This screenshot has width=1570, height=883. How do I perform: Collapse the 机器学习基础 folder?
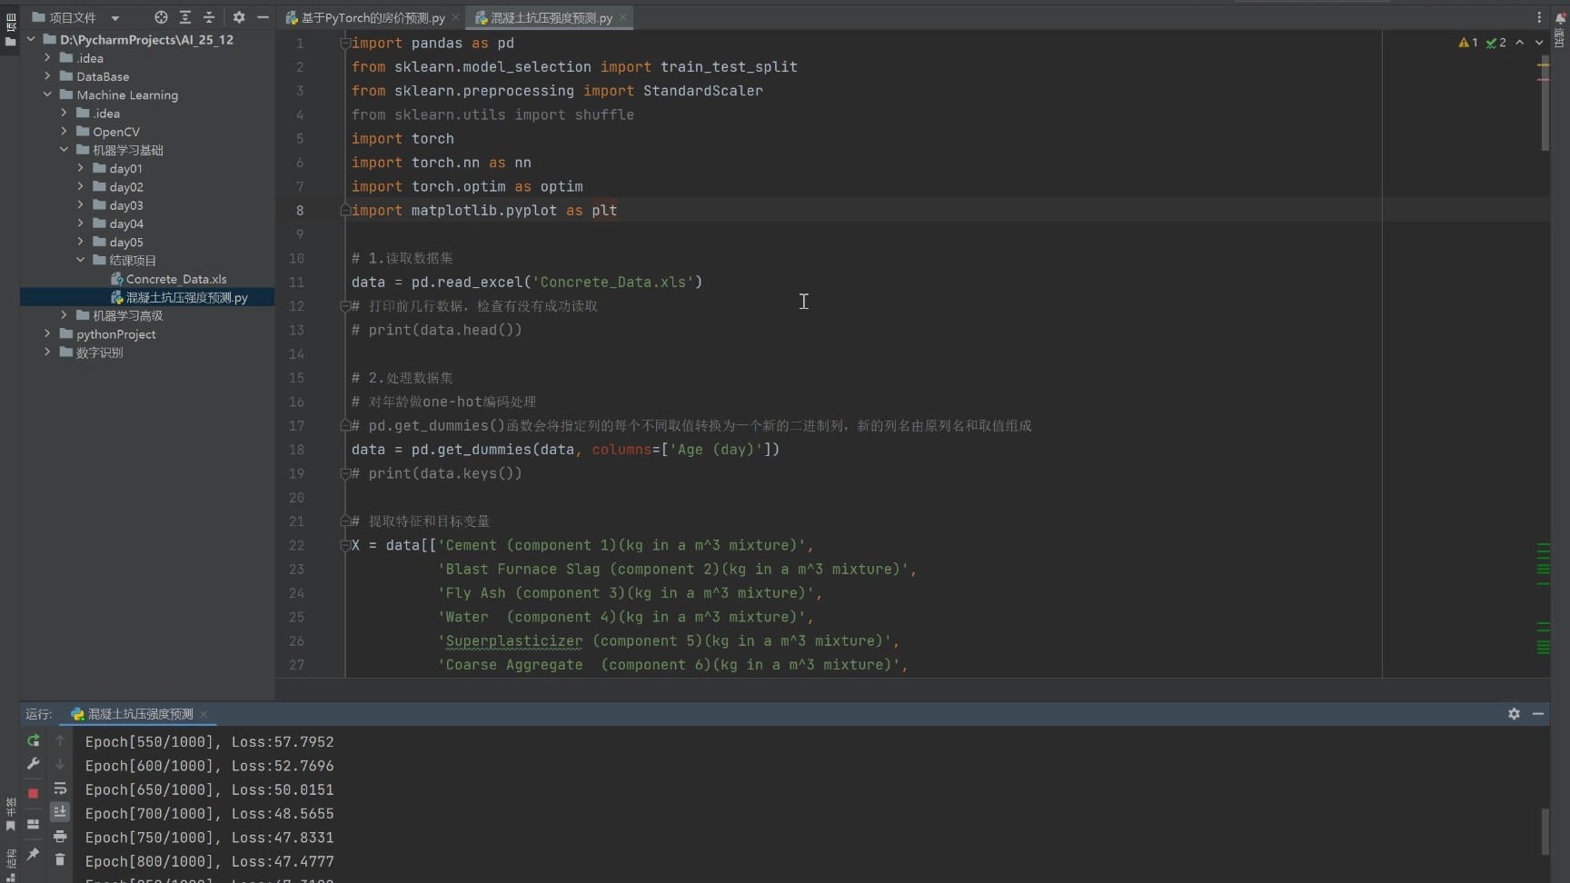[64, 150]
